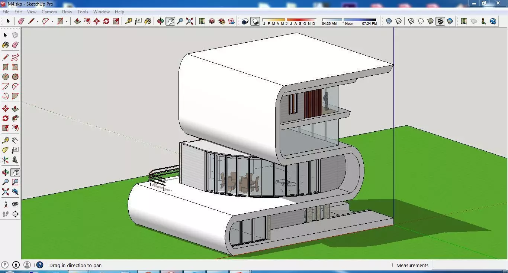508x273 pixels.
Task: Click the Photo Textures icon
Action: tap(483, 21)
